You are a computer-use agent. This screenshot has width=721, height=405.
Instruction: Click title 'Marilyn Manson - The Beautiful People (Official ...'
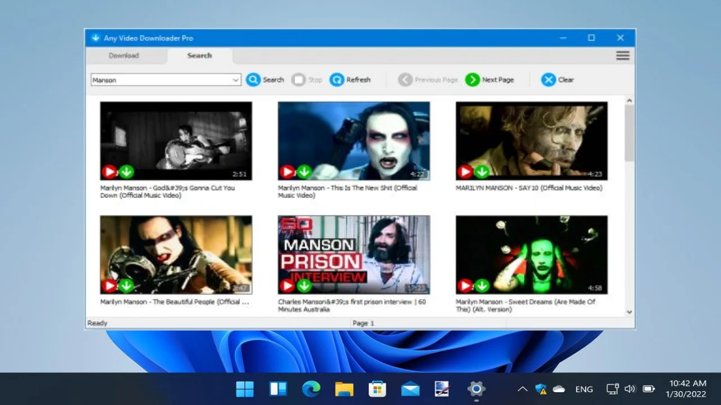pyautogui.click(x=175, y=302)
